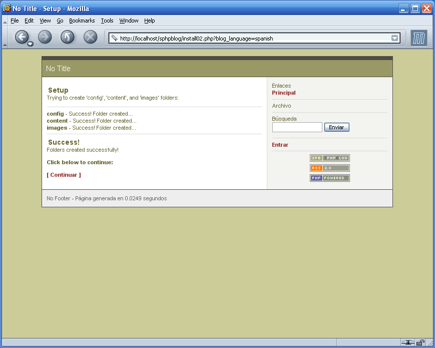
Task: Open the Archivo link in sidebar
Action: tap(281, 106)
